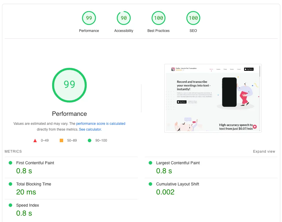Viewport: 282px width, 222px height.
Task: Expand view of the metrics section
Action: (264, 151)
